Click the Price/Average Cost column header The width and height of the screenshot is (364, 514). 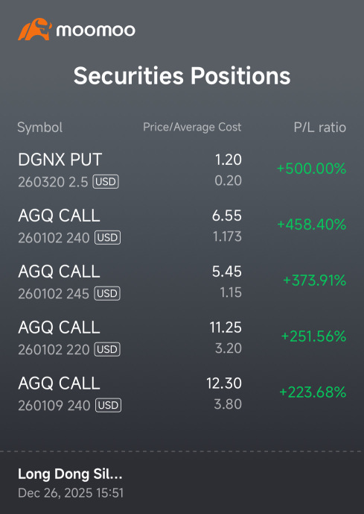point(192,127)
